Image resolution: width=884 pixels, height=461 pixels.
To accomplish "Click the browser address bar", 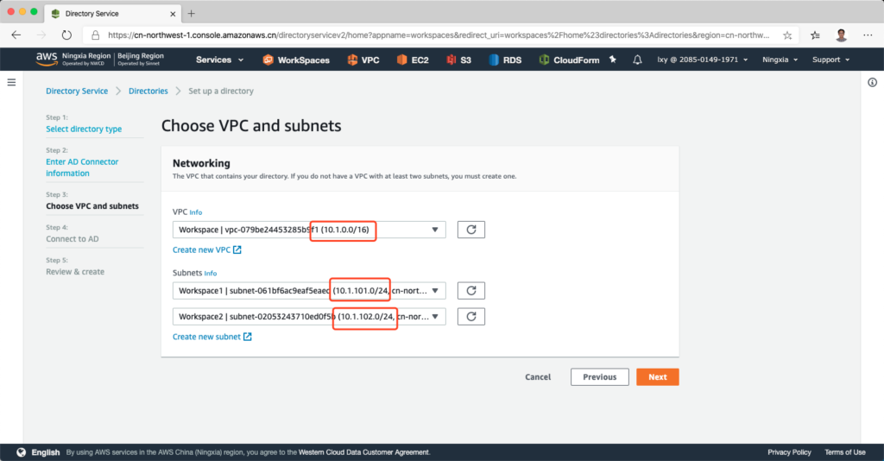I will point(432,35).
